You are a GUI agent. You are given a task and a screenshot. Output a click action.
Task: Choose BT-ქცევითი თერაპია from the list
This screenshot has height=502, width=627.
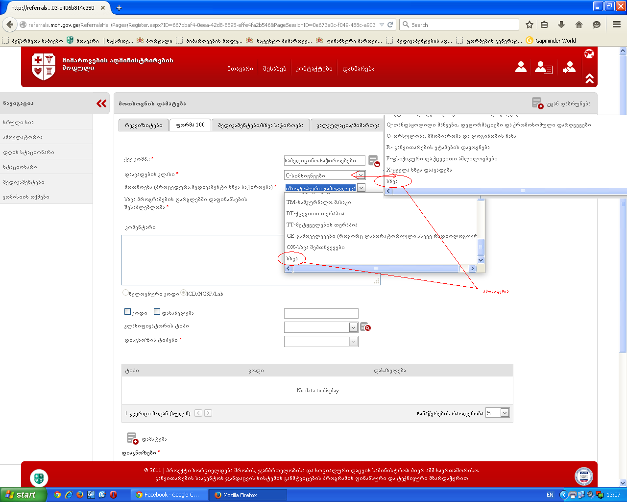(x=315, y=213)
